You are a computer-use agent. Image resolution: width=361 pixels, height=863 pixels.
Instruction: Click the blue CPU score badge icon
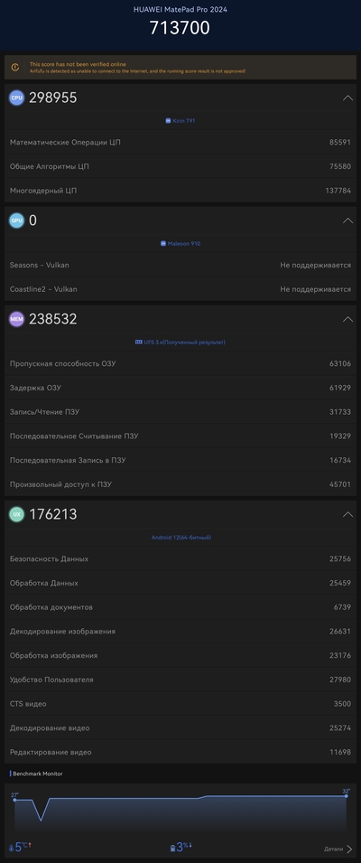pos(16,98)
